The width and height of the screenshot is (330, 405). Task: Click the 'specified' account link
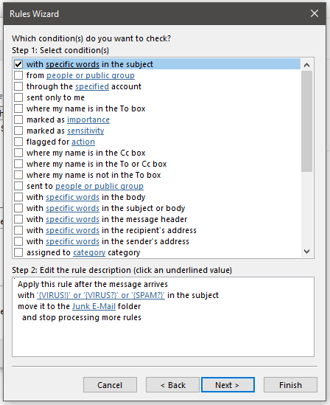click(92, 86)
